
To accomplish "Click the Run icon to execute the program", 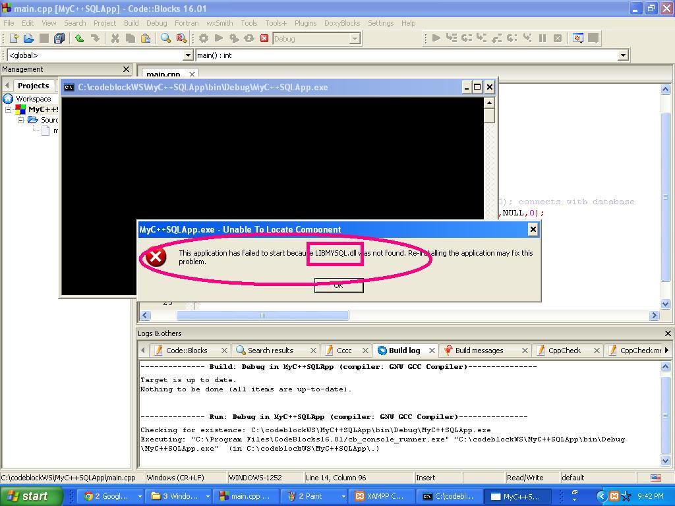I will click(218, 38).
